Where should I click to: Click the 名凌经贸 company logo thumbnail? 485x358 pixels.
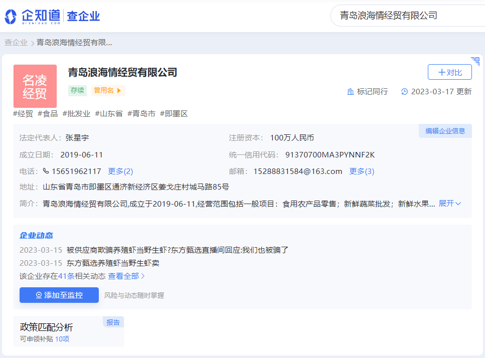click(35, 86)
